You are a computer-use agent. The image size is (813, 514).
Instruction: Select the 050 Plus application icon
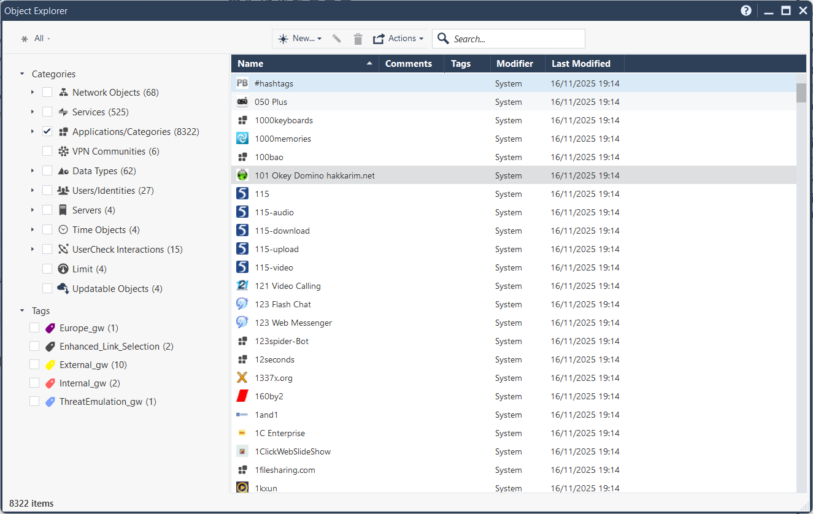242,102
